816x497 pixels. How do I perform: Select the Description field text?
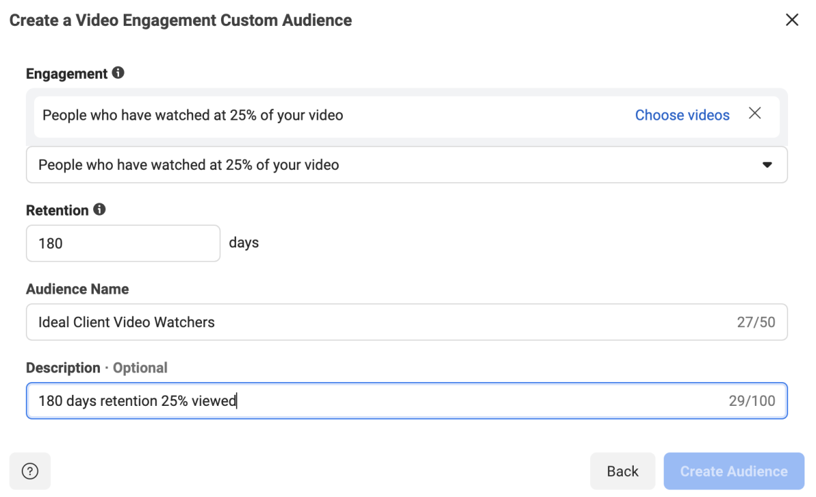340,400
